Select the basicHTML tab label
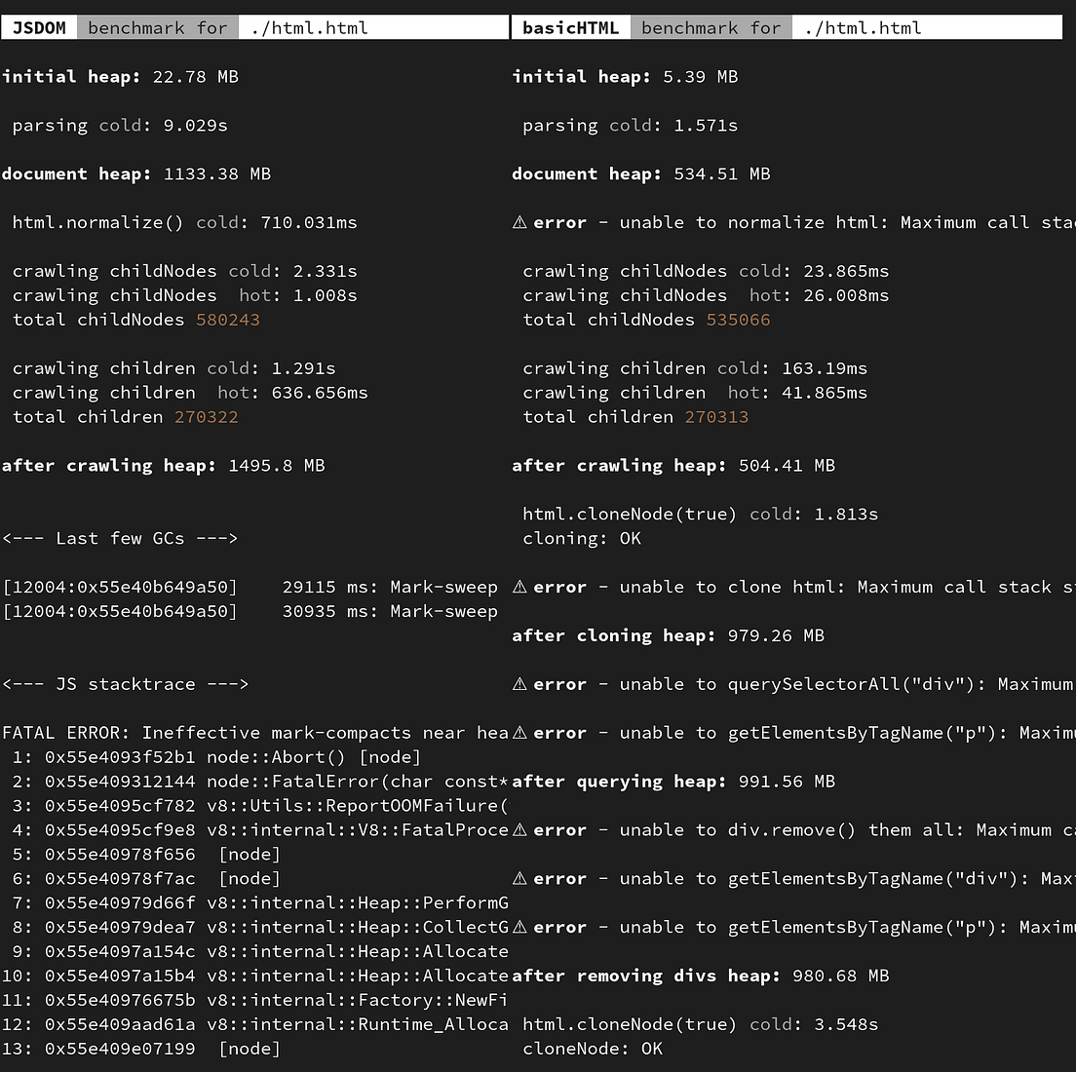 (570, 27)
